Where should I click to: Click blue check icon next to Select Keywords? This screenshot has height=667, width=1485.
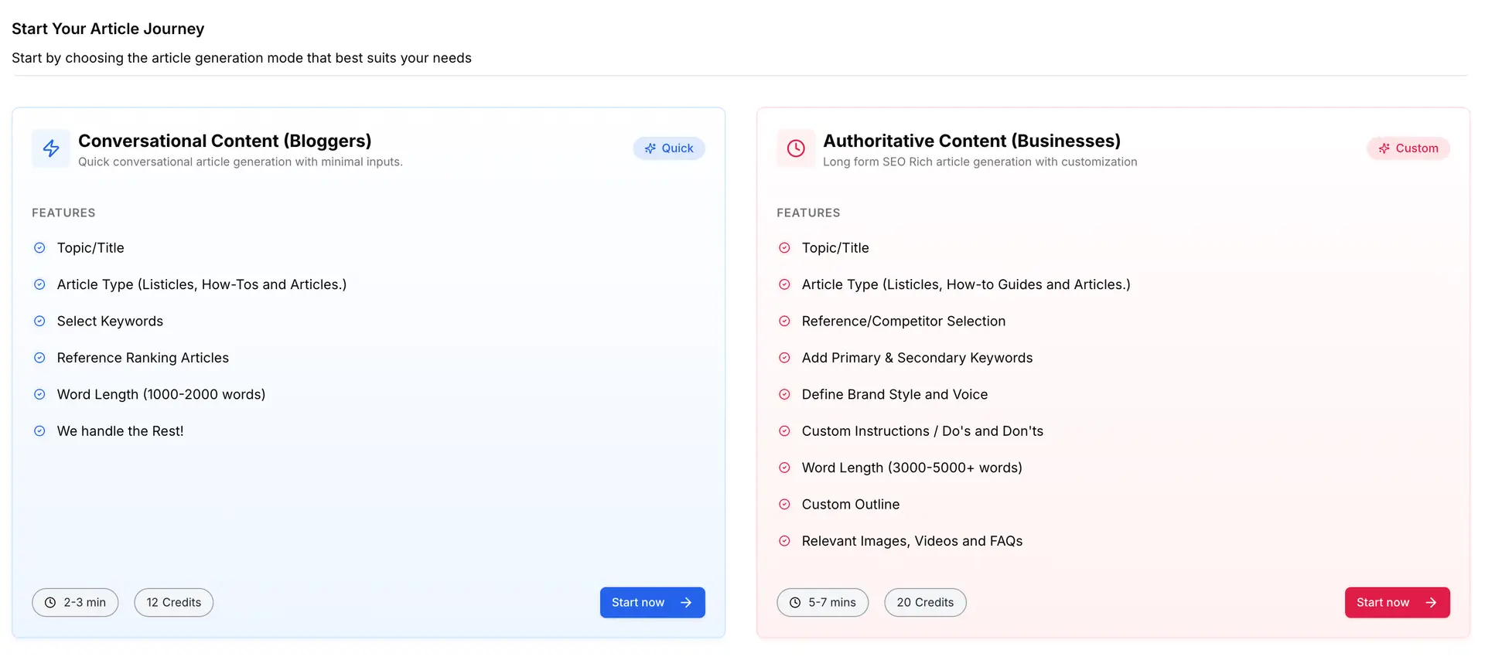click(x=39, y=322)
